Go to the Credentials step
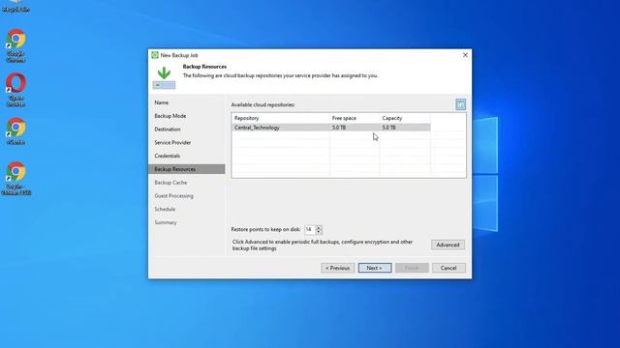This screenshot has width=620, height=348. 167,156
